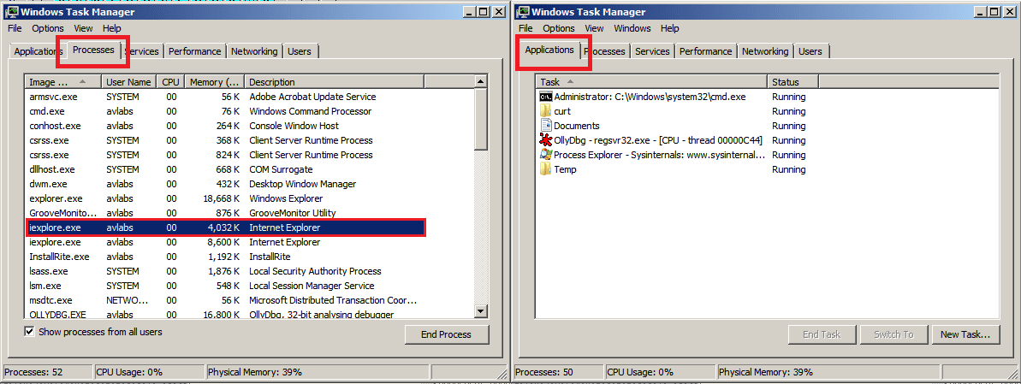1021x384 pixels.
Task: Click the Temp folder icon in task list
Action: (x=546, y=169)
